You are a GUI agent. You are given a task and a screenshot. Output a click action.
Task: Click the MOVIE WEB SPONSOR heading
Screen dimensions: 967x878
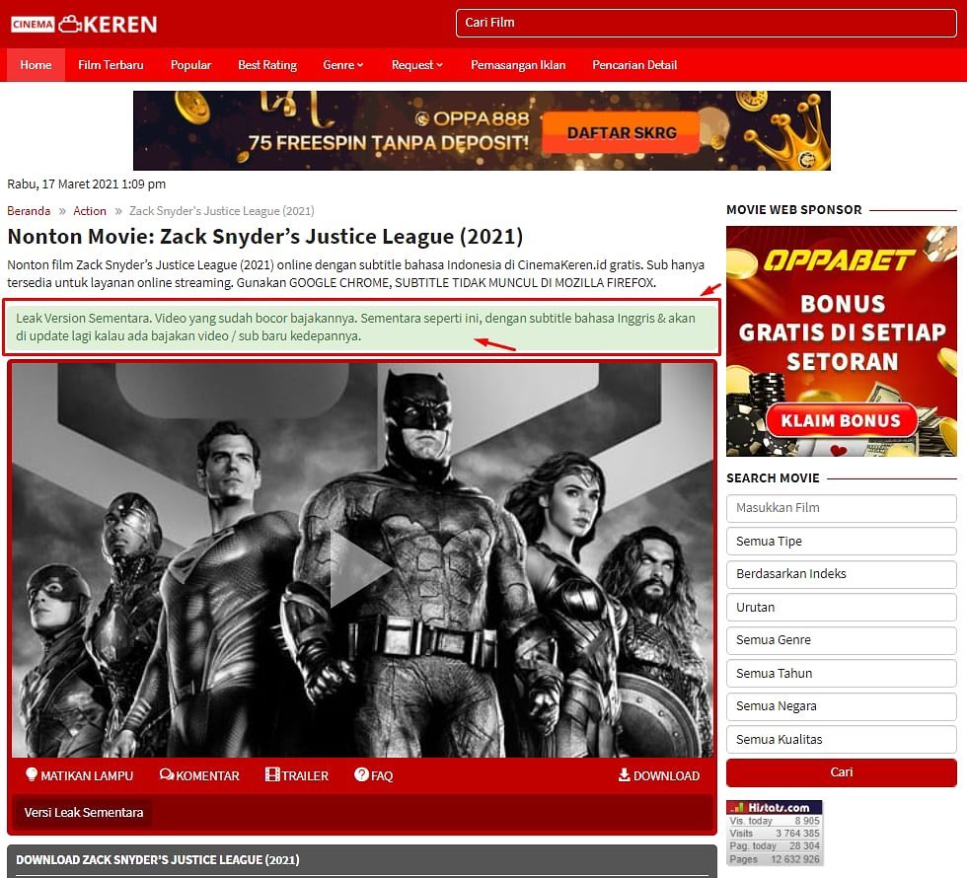click(793, 209)
